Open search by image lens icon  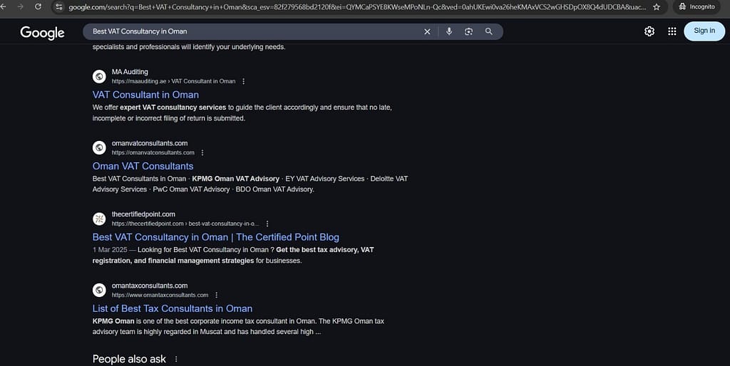(469, 31)
